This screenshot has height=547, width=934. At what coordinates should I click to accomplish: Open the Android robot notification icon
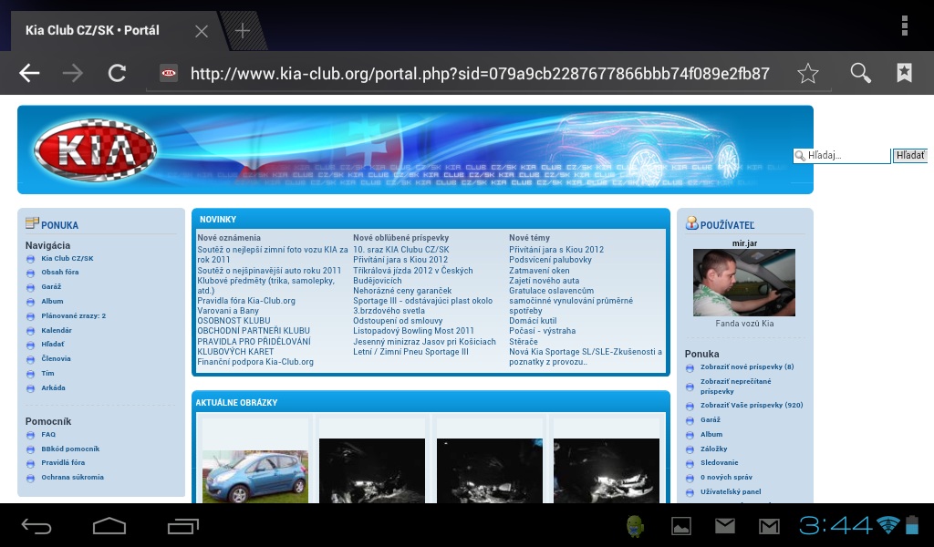[x=636, y=526]
